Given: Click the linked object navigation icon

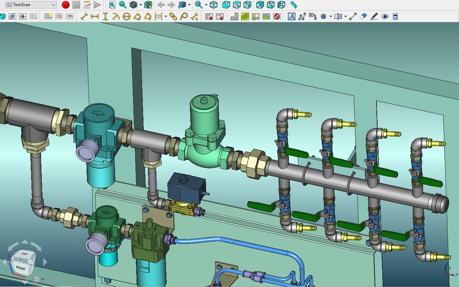Looking at the screenshot, I should pyautogui.click(x=182, y=5).
